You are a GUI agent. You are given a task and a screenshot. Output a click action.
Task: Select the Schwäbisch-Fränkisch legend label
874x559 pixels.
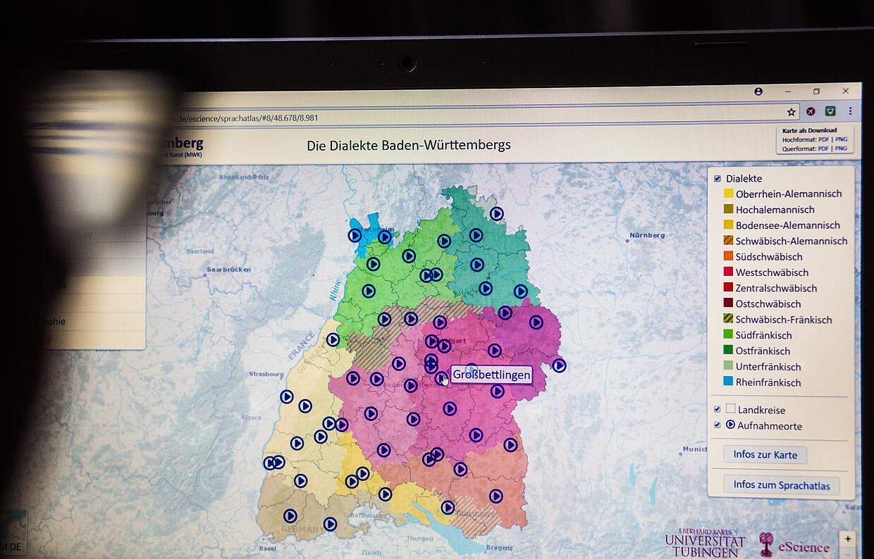[x=784, y=320]
